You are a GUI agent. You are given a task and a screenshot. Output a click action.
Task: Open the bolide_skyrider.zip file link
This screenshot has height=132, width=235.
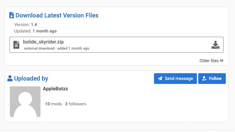[x=43, y=42]
